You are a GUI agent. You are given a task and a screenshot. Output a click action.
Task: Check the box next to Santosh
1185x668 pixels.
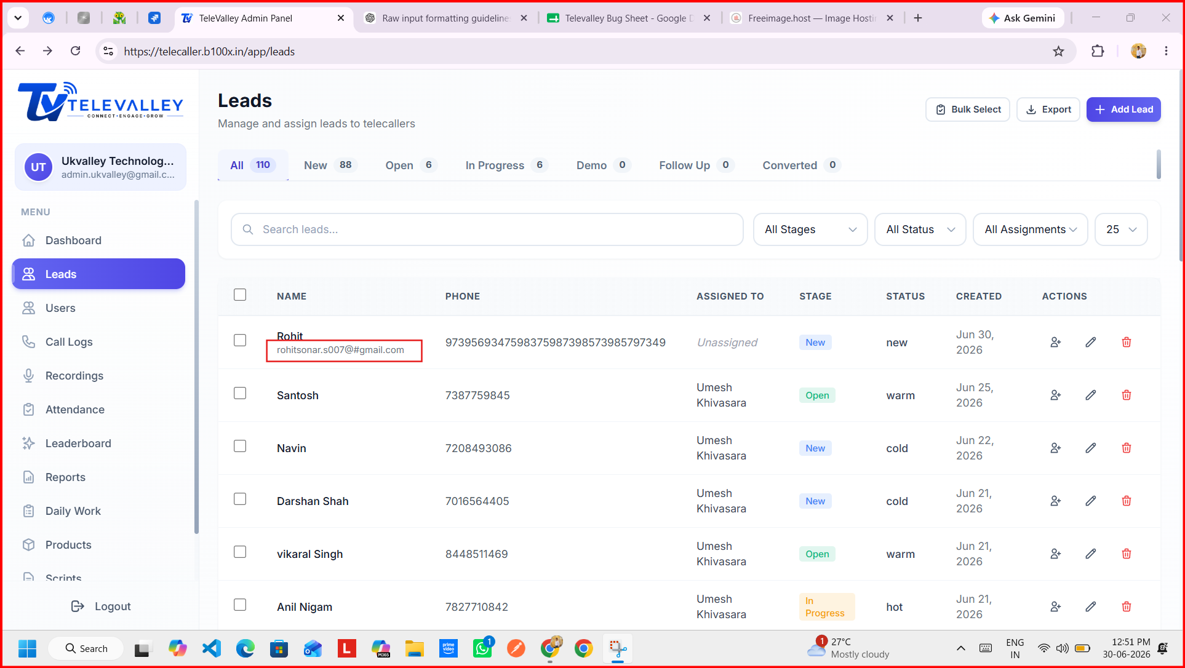point(240,393)
